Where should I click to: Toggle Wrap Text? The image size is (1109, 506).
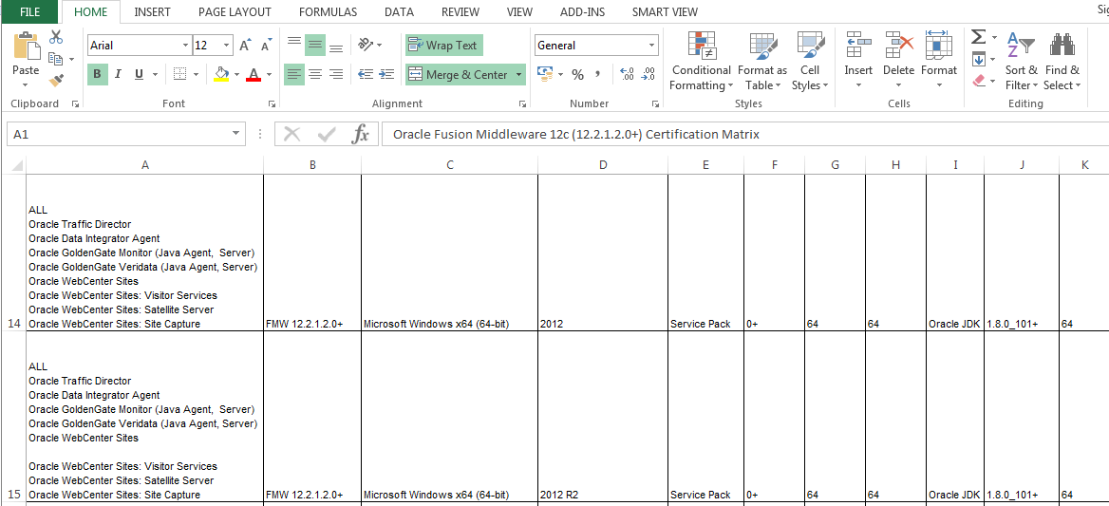[444, 46]
